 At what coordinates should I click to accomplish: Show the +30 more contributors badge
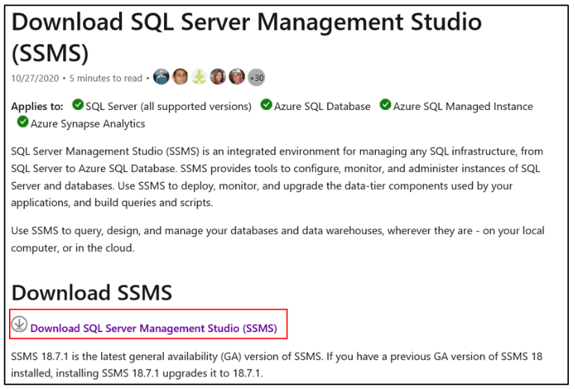[256, 78]
